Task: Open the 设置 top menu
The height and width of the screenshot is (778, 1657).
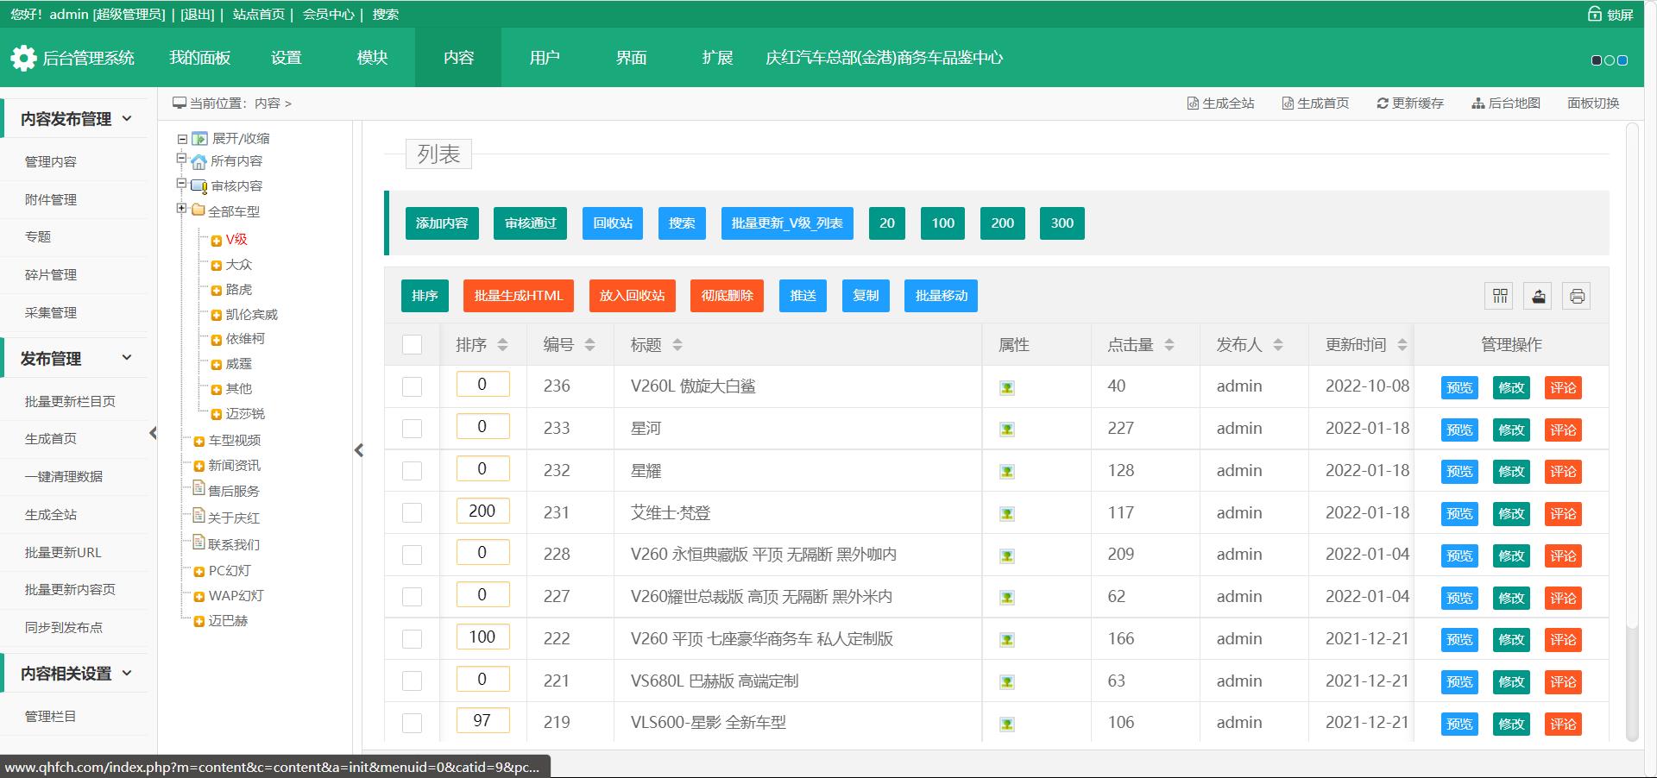Action: (286, 58)
